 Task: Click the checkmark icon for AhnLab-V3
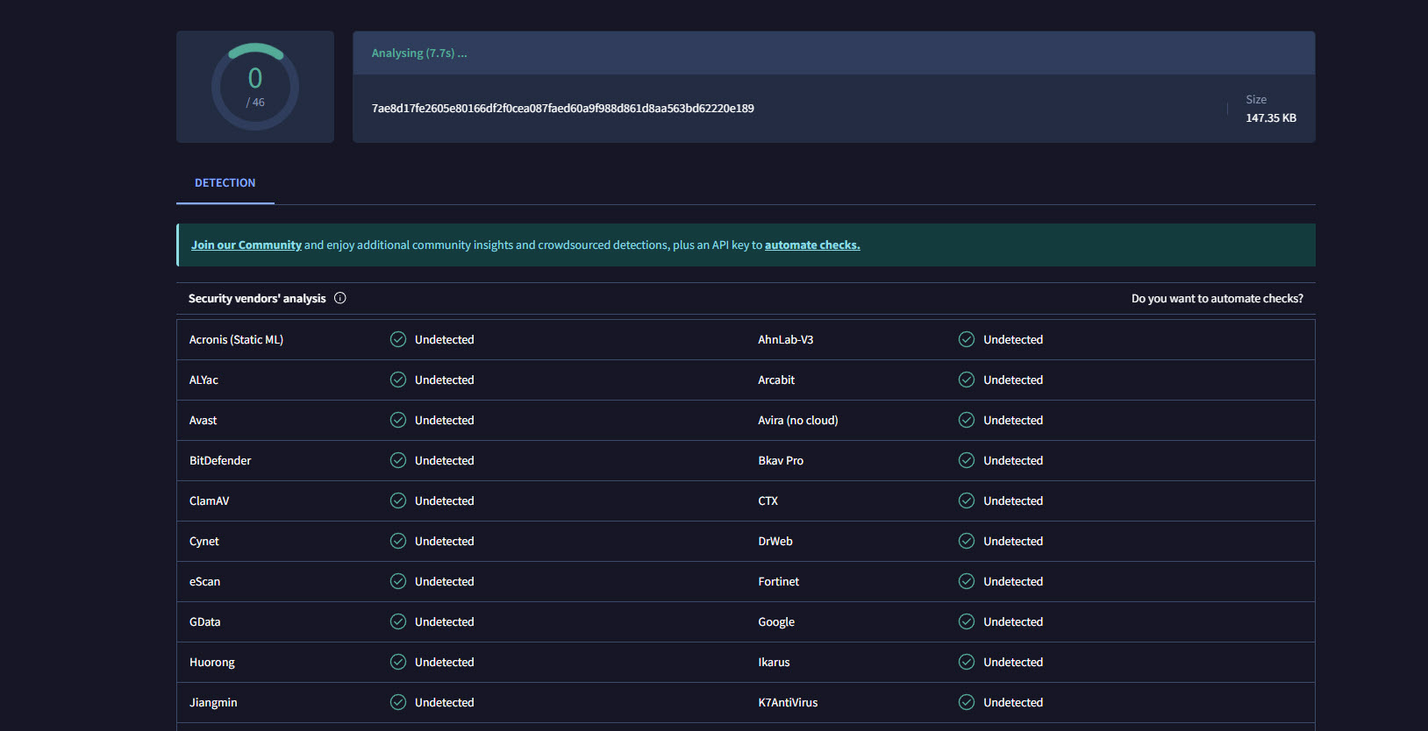(967, 339)
